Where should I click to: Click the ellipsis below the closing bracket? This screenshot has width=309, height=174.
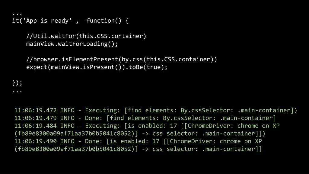click(x=17, y=92)
